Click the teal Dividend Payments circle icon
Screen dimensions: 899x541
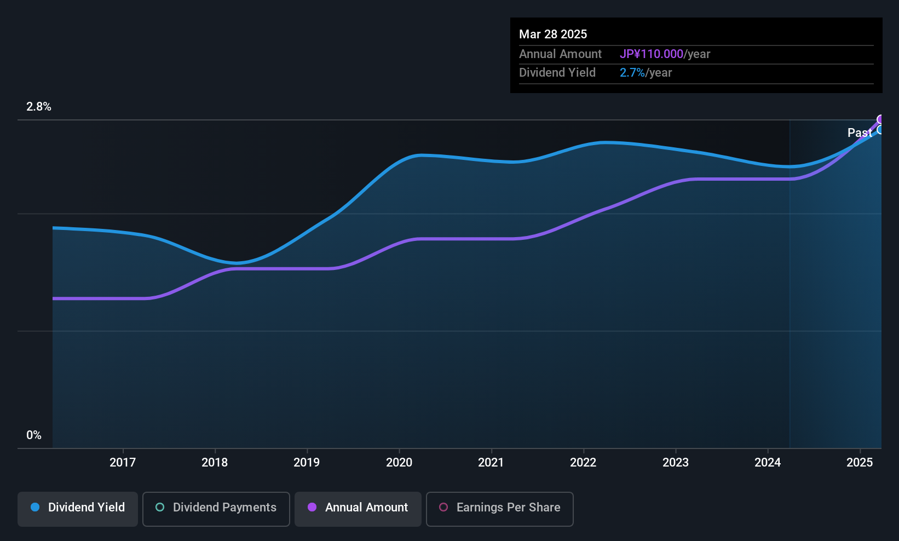[x=159, y=508]
